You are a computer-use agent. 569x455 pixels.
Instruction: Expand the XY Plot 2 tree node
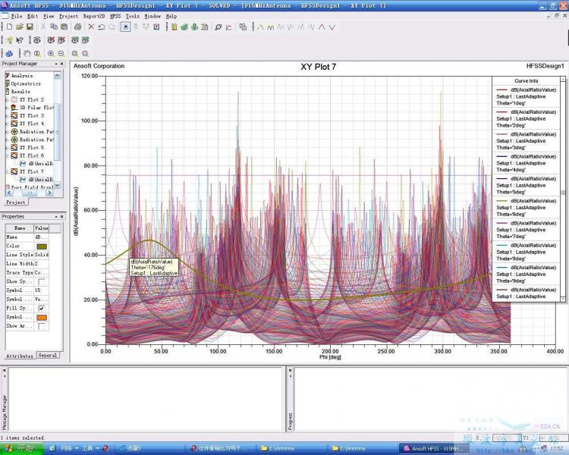[6, 100]
